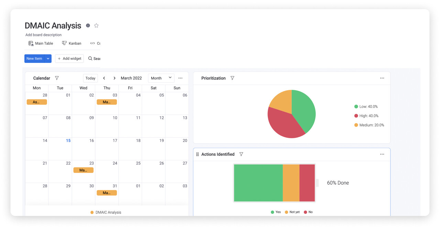The image size is (440, 228).
Task: Open the Calendar widget three-dot menu
Action: pos(180,78)
